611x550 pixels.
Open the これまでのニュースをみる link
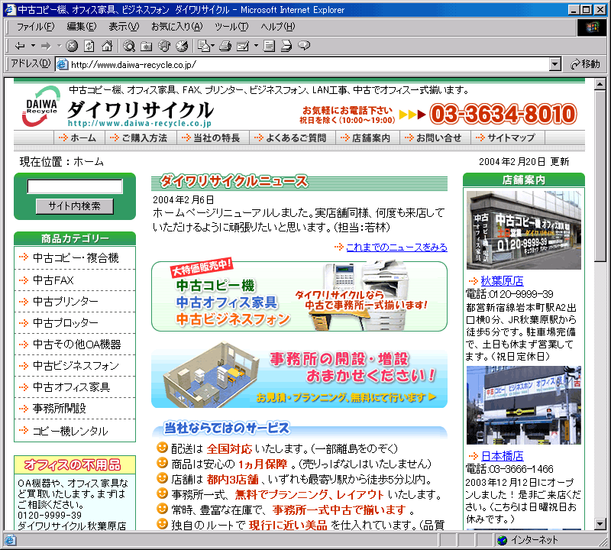tap(396, 247)
